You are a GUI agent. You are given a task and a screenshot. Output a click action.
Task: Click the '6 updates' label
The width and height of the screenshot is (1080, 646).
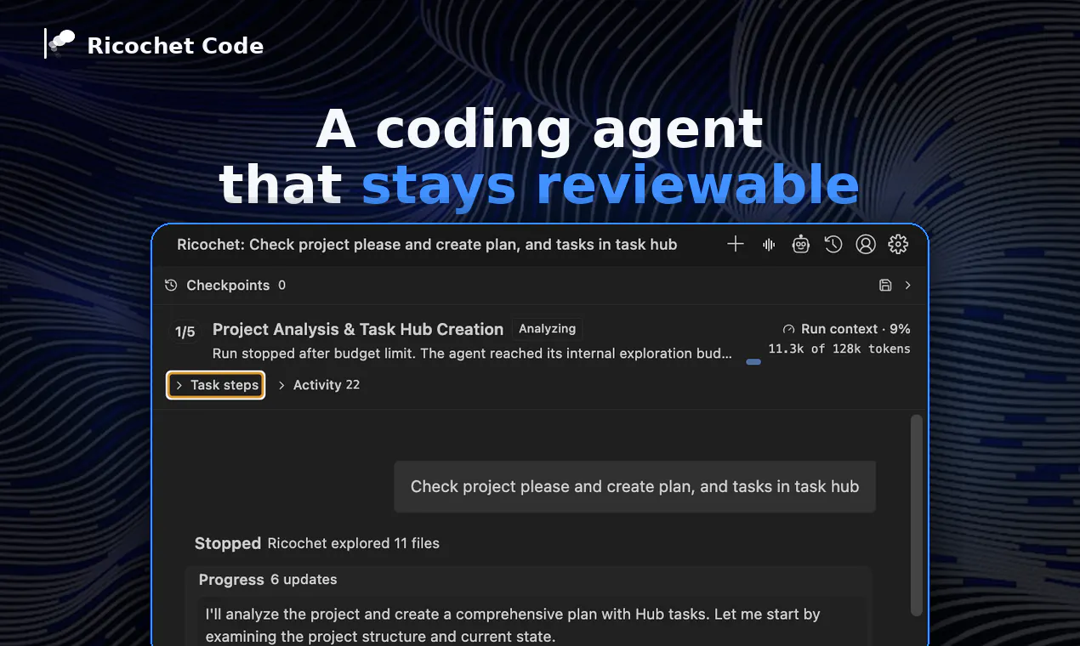(304, 580)
